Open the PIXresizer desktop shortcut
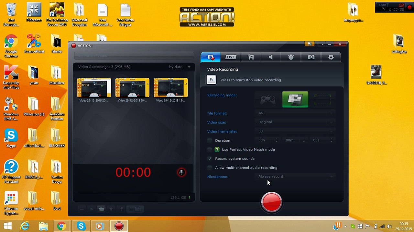Image resolution: width=414 pixels, height=232 pixels. click(x=34, y=13)
